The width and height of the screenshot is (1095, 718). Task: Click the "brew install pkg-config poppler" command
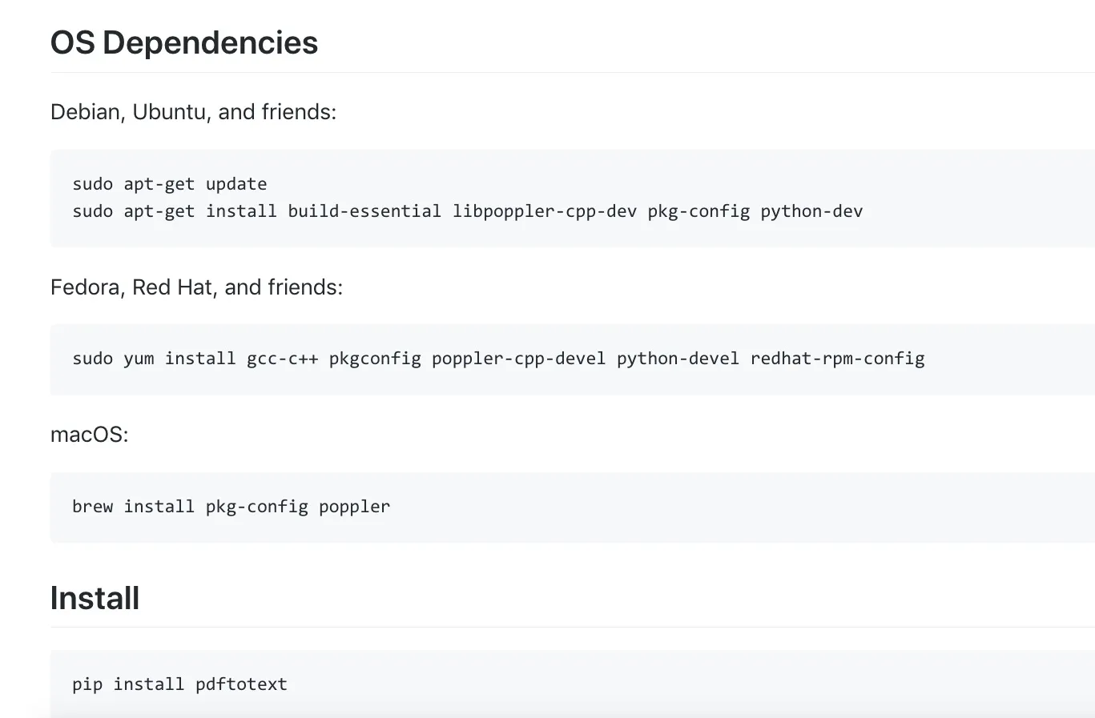click(231, 507)
